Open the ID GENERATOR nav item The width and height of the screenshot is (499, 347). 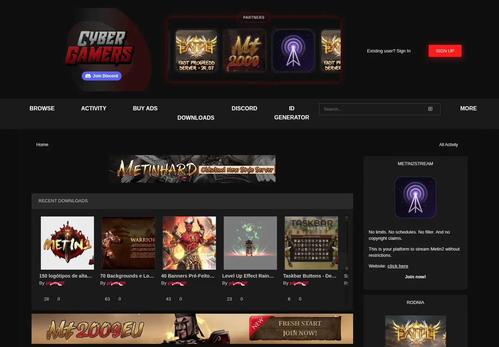point(292,113)
